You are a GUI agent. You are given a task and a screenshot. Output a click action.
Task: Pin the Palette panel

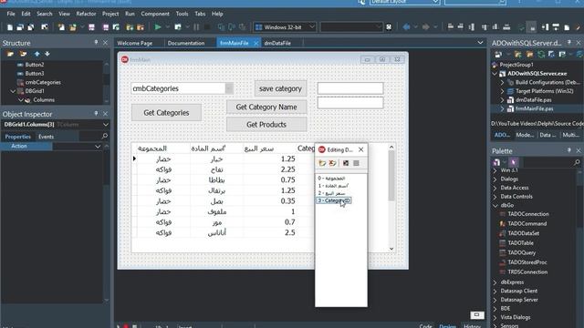pyautogui.click(x=569, y=150)
